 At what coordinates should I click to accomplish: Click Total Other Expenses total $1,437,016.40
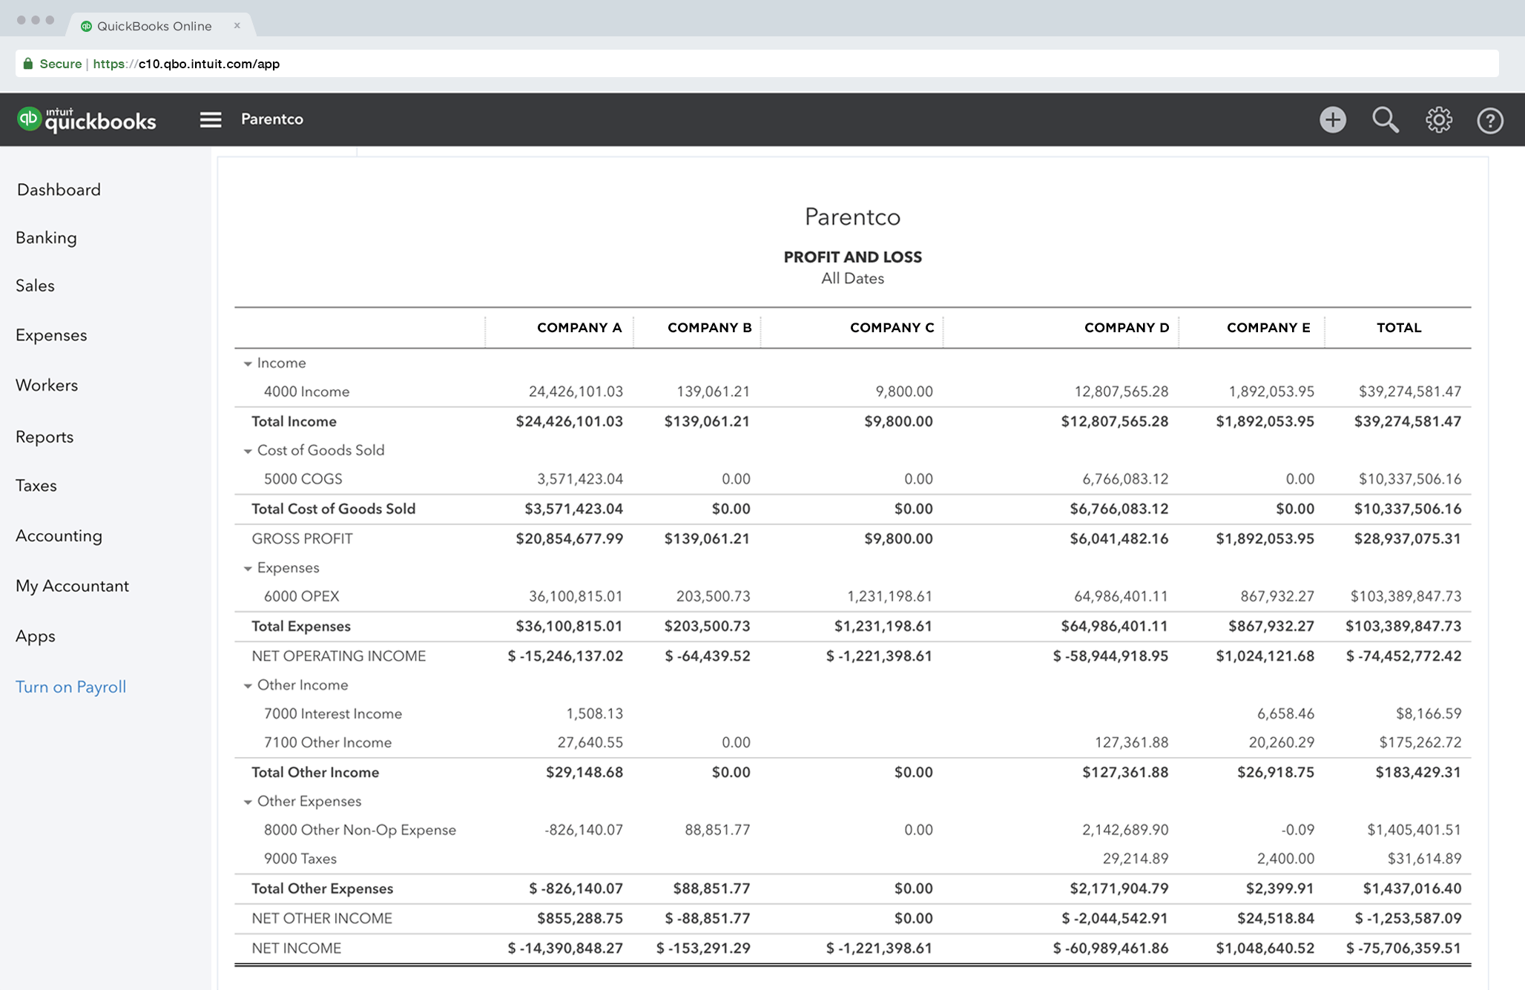point(1412,888)
